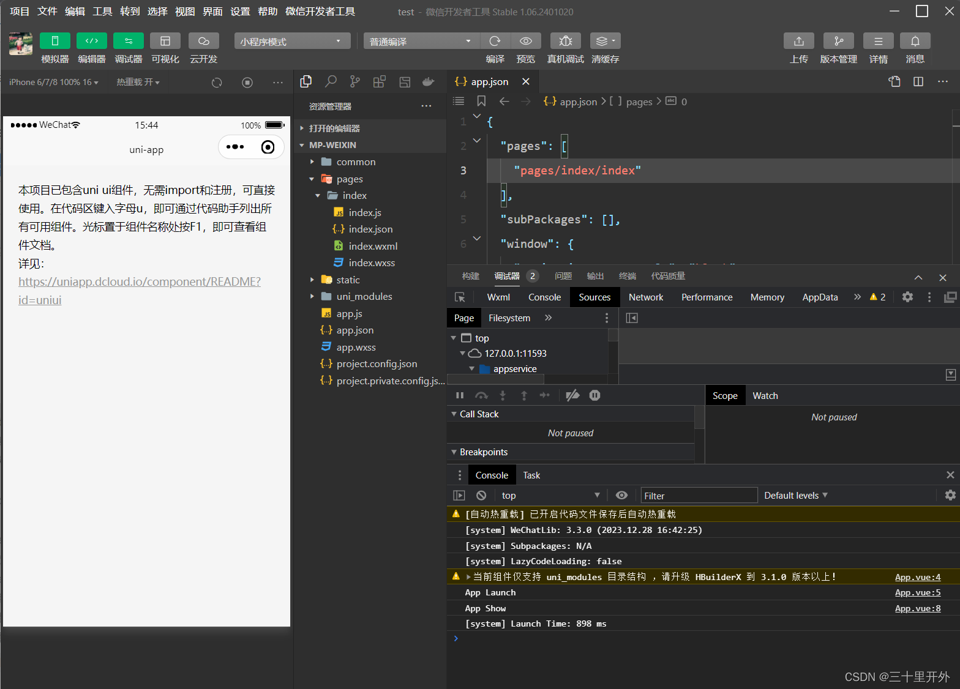Click the upload (上传) icon
Screen dimensions: 960x689
point(799,41)
